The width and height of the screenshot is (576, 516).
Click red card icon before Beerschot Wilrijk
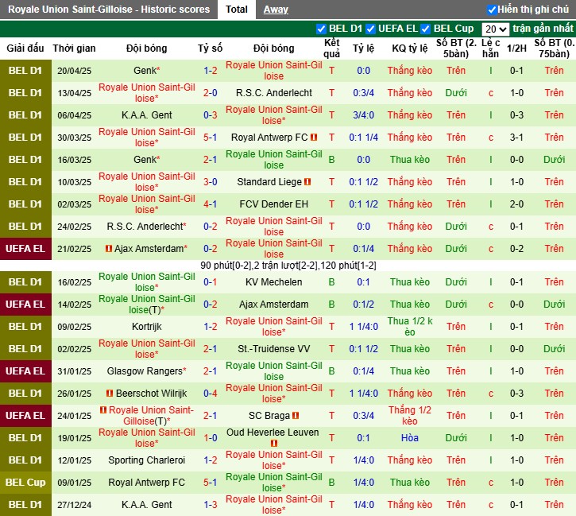point(110,394)
